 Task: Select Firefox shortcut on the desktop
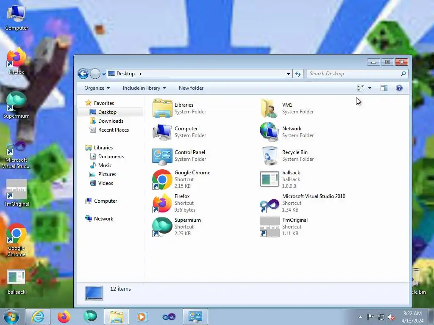point(17,61)
